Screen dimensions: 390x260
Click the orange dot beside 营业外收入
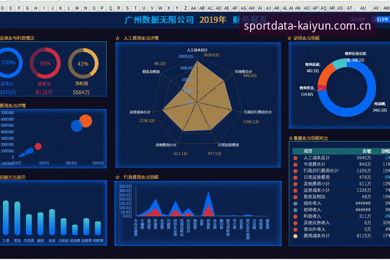295,229
